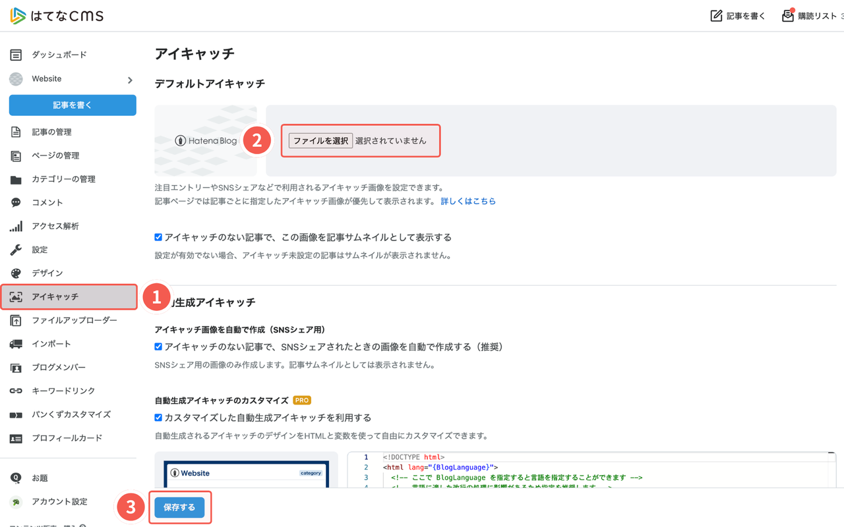Open 記事の管理 from the sidebar
This screenshot has width=844, height=527.
51,132
